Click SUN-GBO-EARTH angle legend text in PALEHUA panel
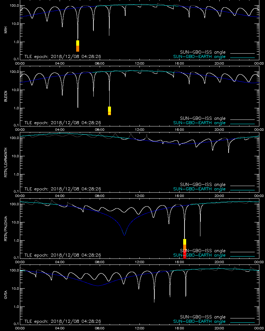 point(199,255)
